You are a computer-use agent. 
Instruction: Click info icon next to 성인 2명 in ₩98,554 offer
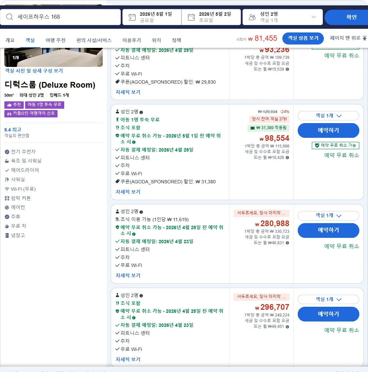[x=141, y=112]
